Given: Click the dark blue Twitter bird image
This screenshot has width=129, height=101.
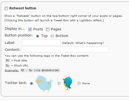Looking at the screenshot, I should 67,83.
